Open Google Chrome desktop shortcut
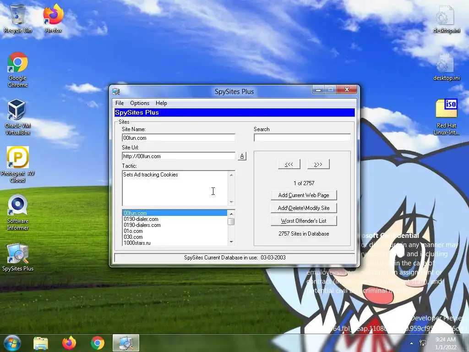 (x=18, y=70)
